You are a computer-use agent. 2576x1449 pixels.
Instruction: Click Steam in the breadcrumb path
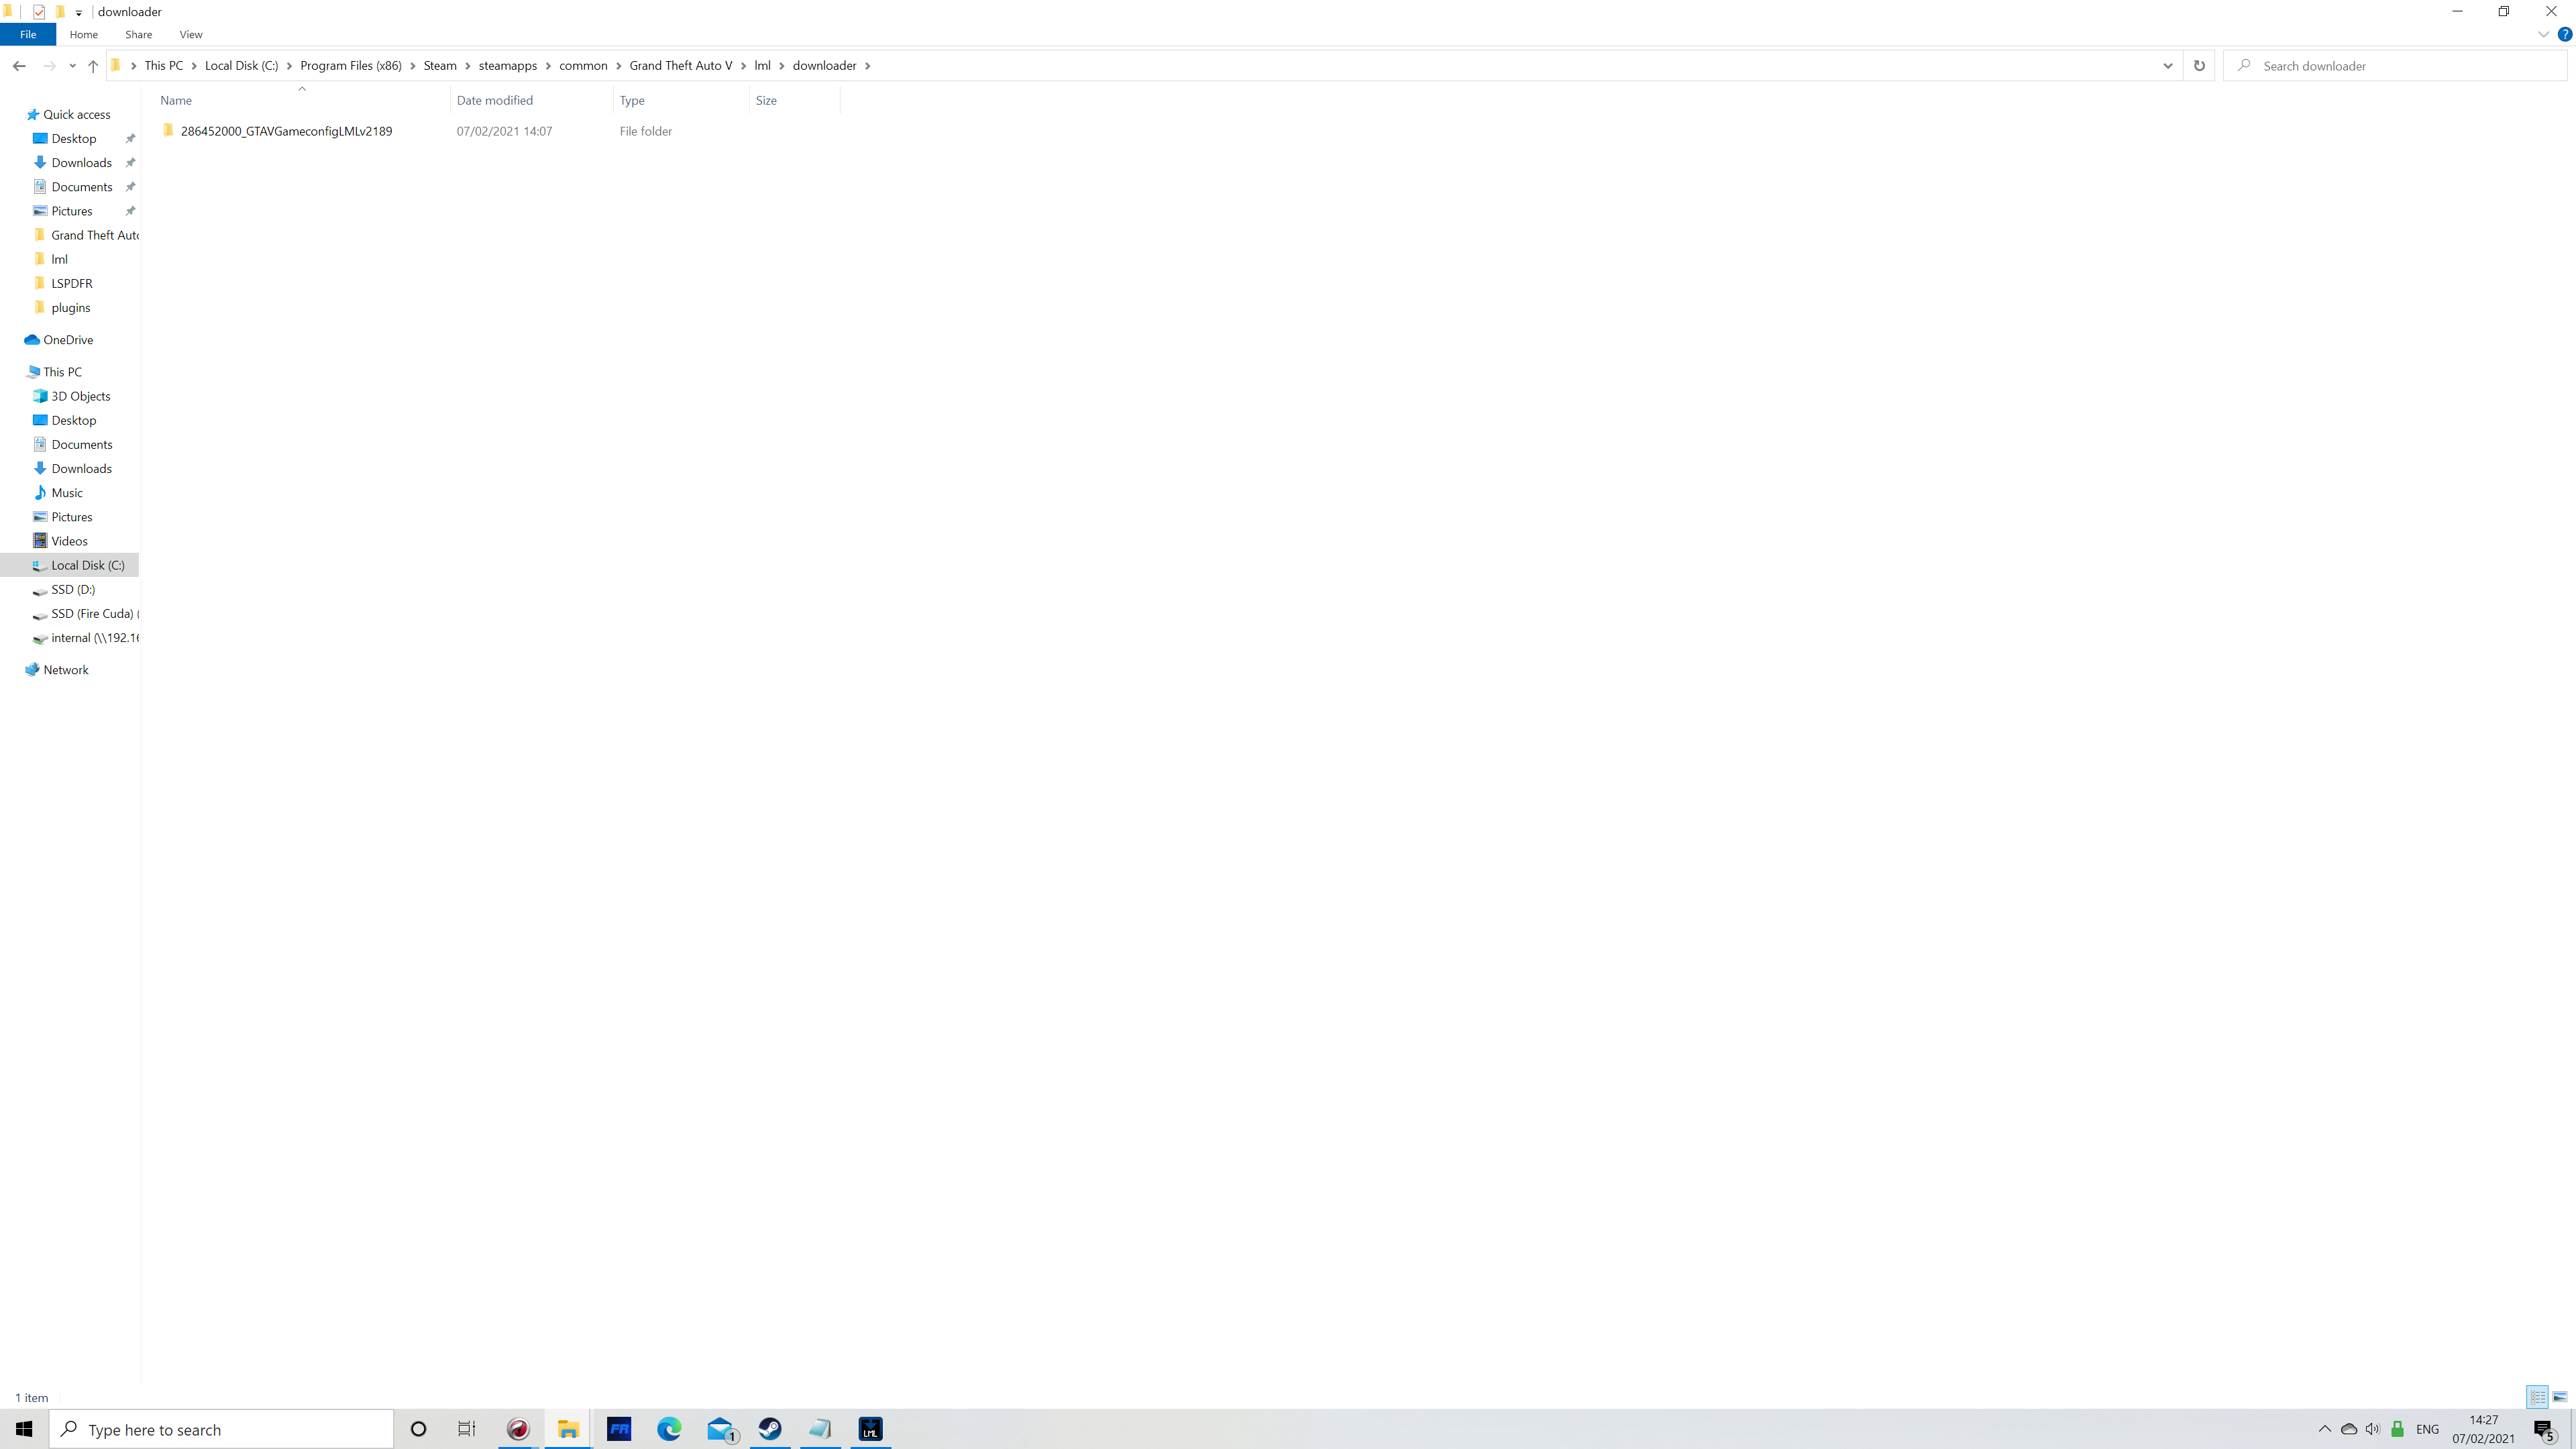click(x=439, y=66)
